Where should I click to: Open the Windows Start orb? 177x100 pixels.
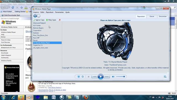click(3, 97)
